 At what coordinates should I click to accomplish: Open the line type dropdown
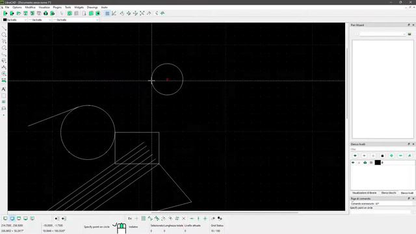click(x=76, y=20)
